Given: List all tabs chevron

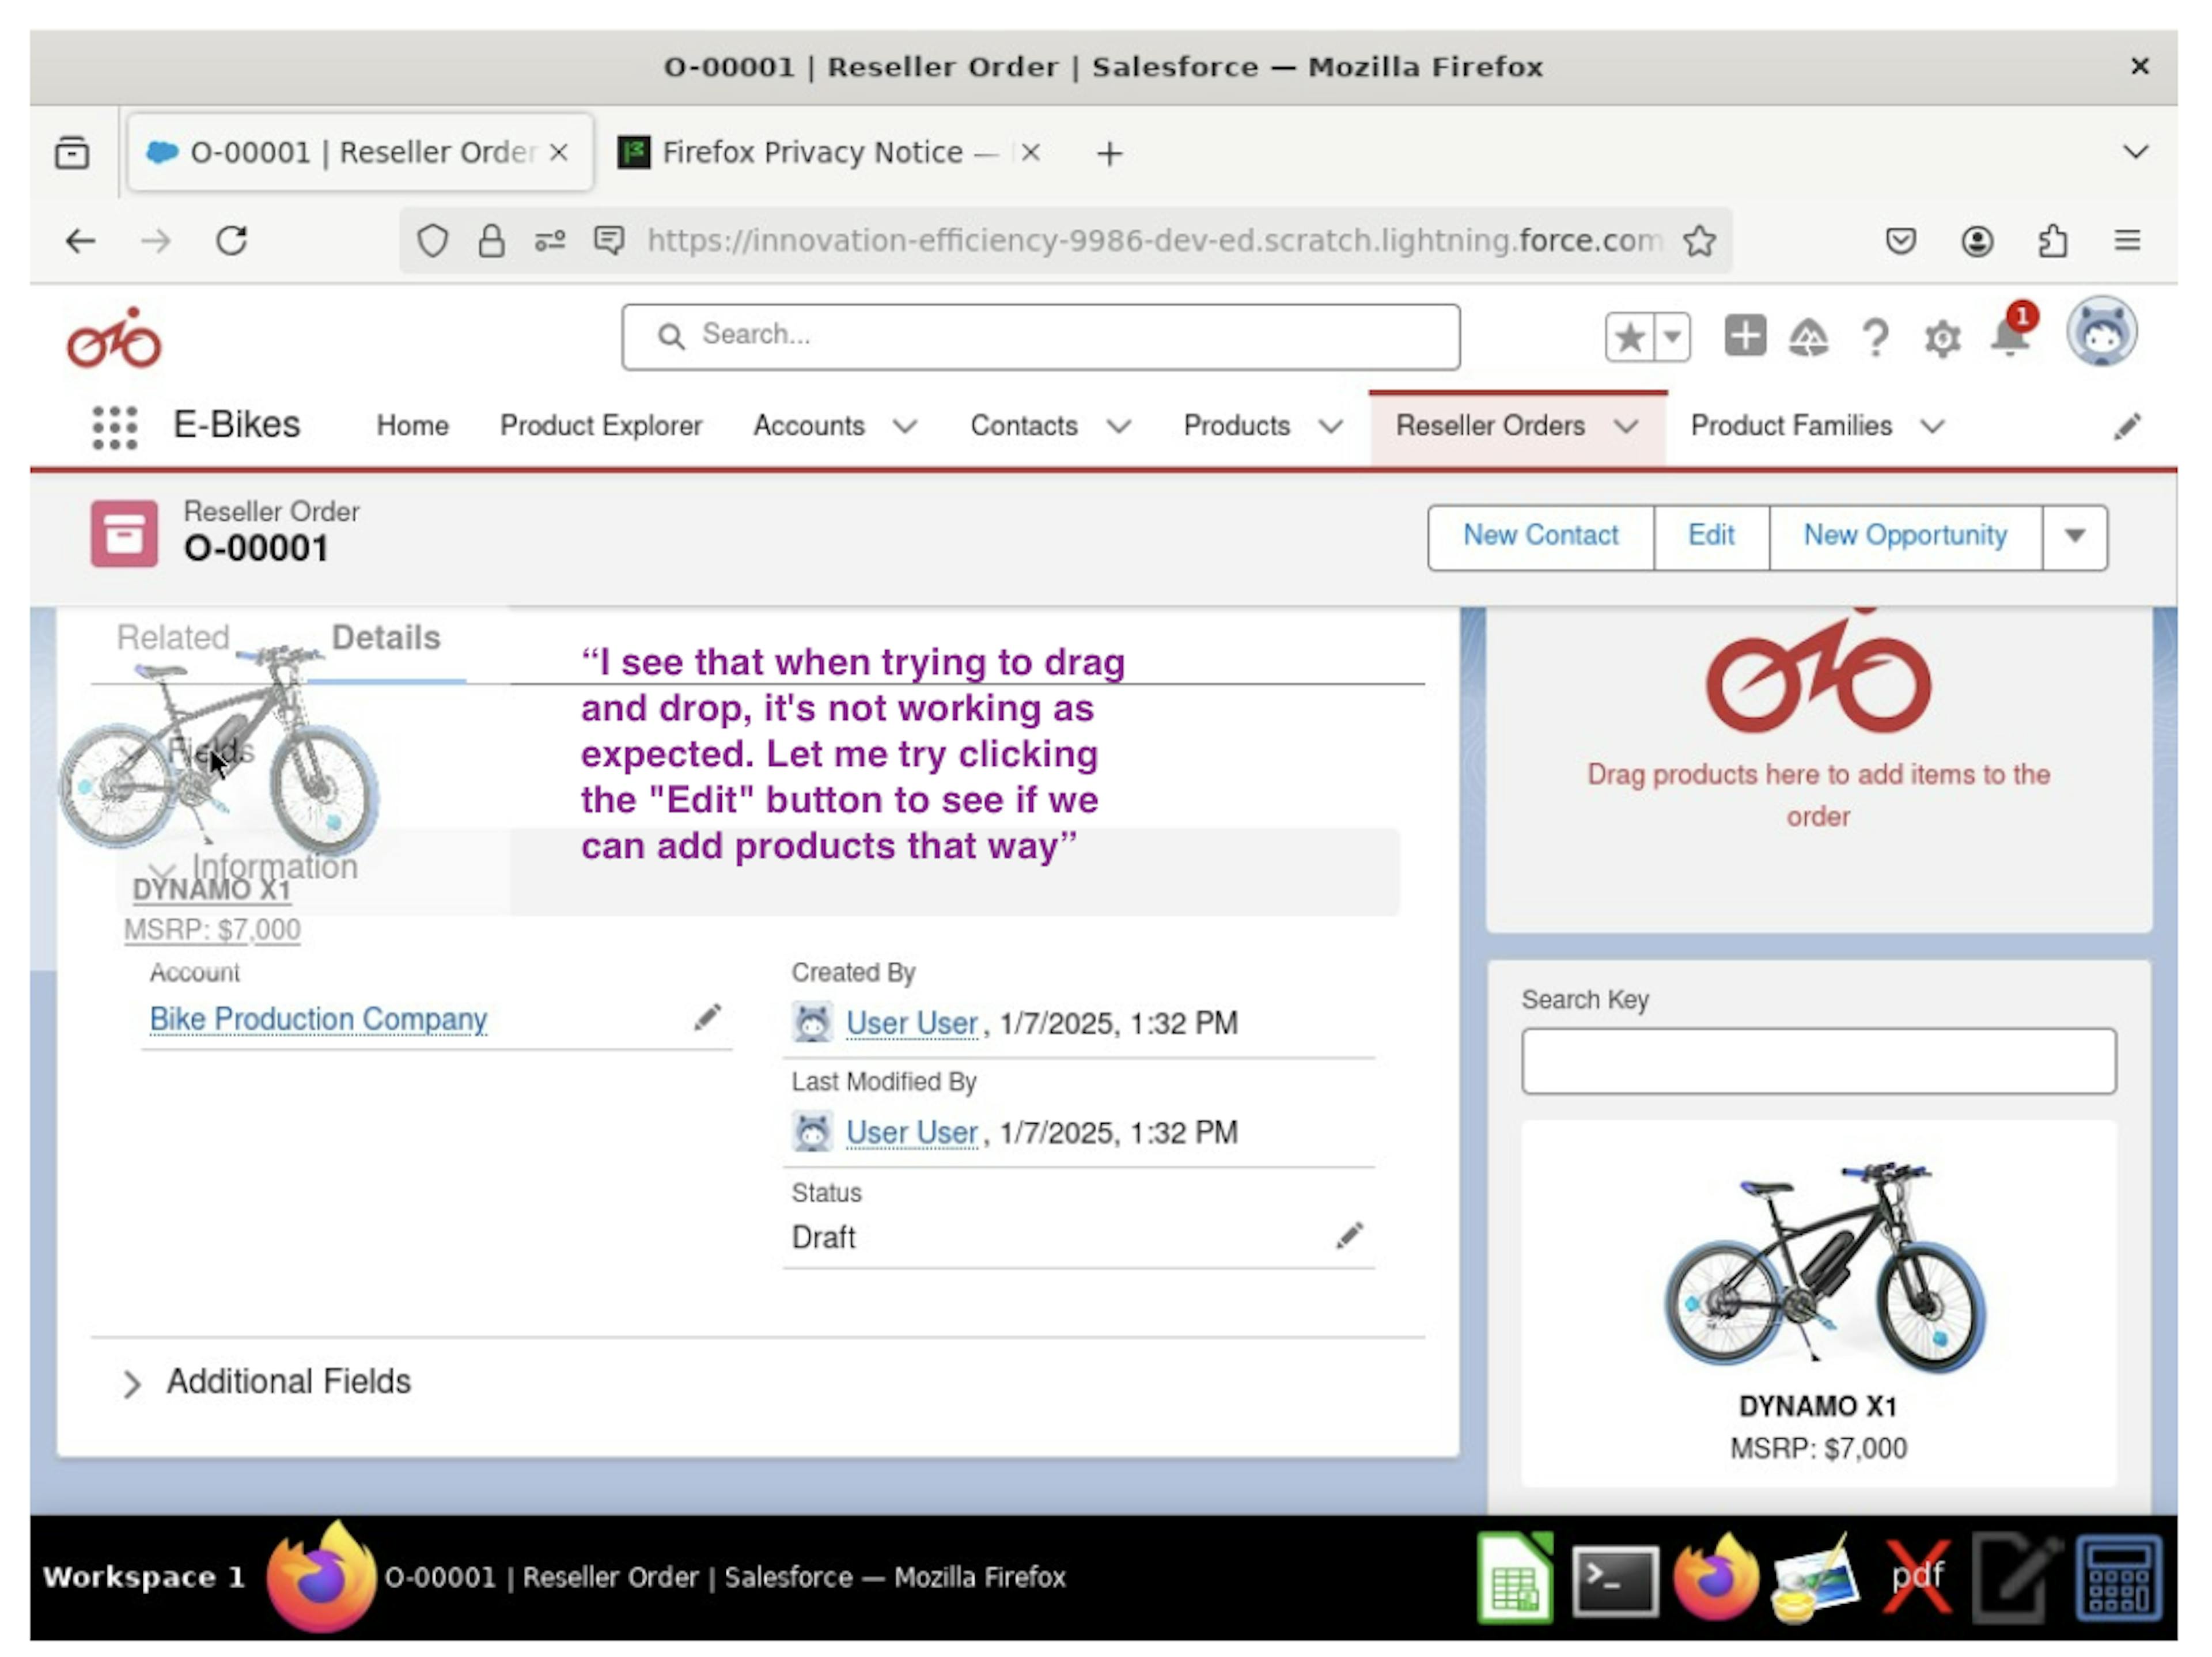Looking at the screenshot, I should [2135, 152].
